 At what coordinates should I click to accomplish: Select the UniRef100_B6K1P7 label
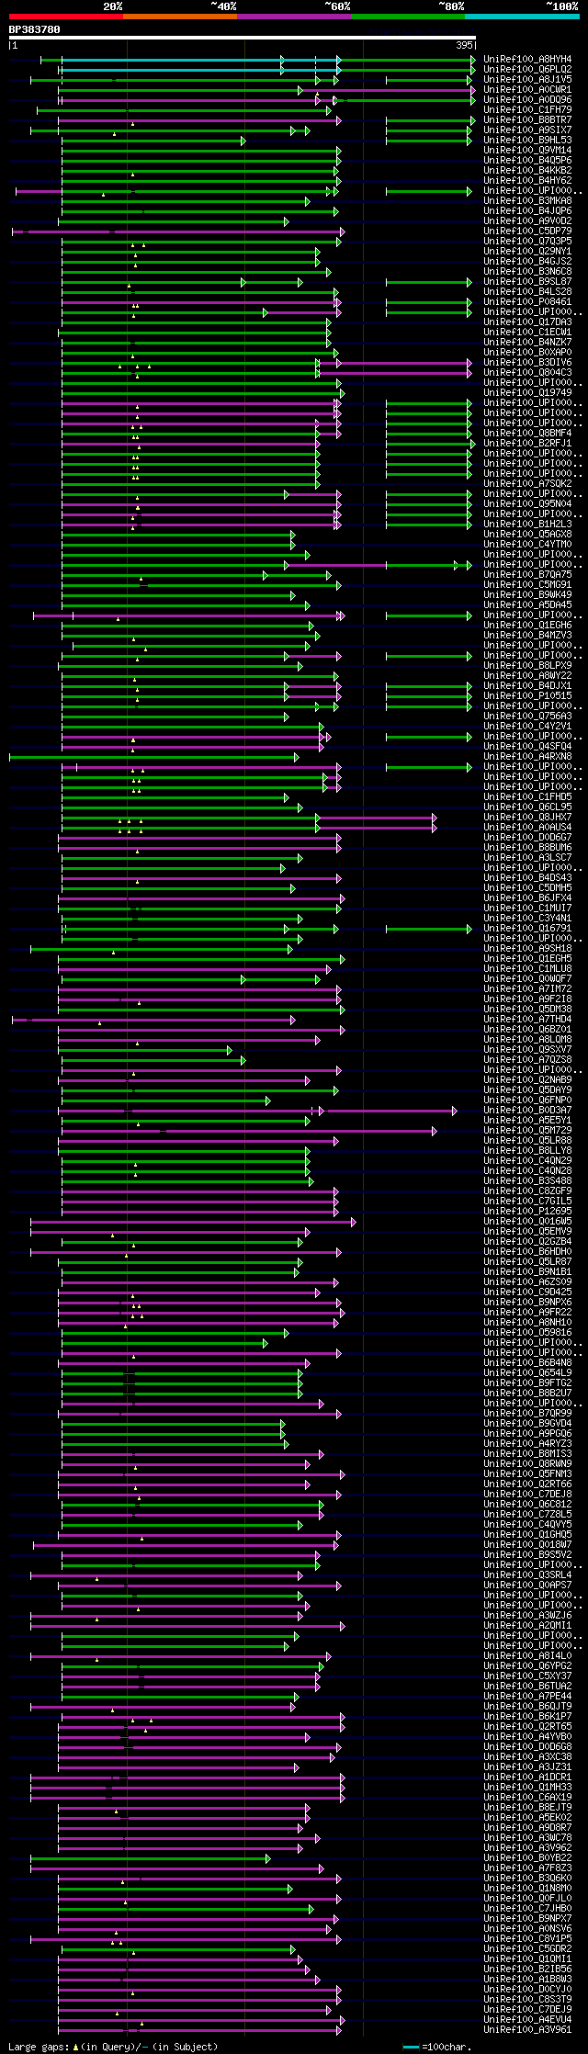tap(527, 1716)
